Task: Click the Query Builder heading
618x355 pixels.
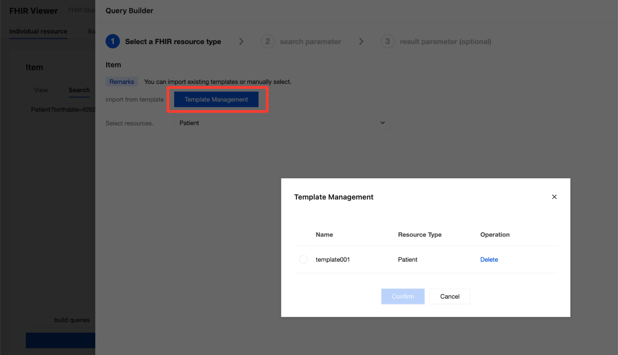Action: click(x=129, y=11)
